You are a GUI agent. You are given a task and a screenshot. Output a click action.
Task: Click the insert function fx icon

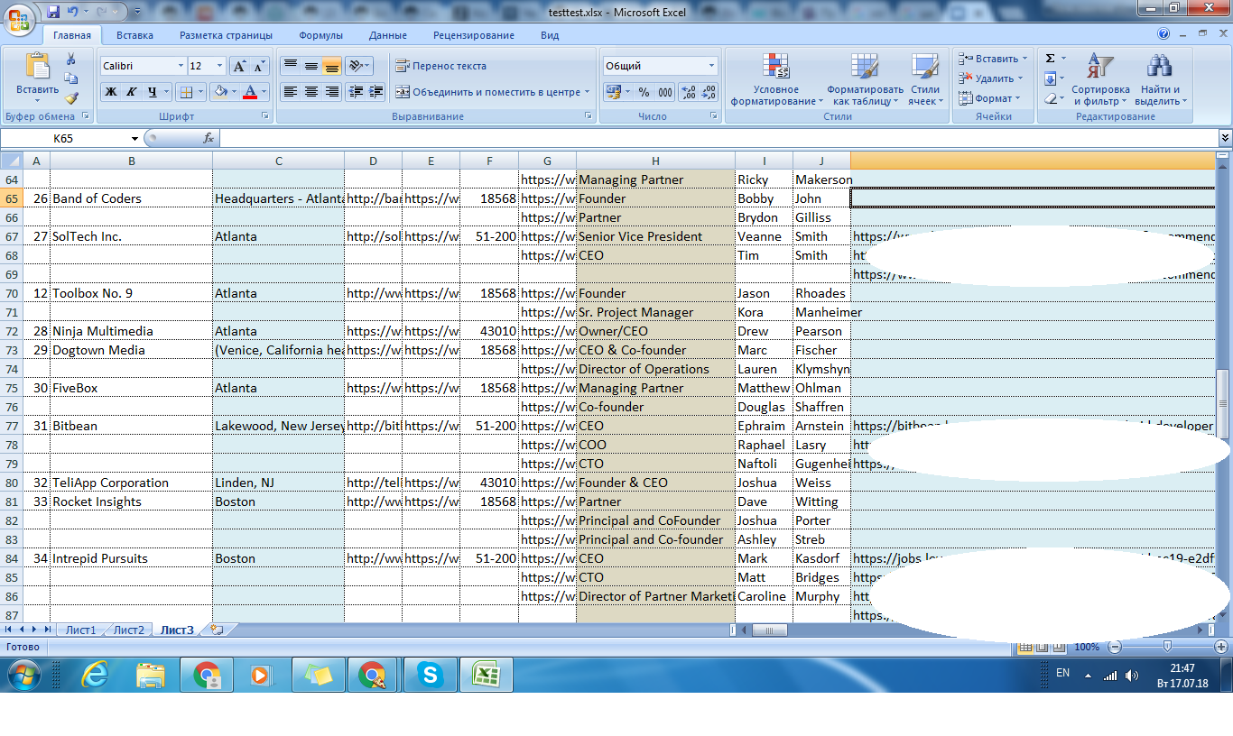(209, 138)
